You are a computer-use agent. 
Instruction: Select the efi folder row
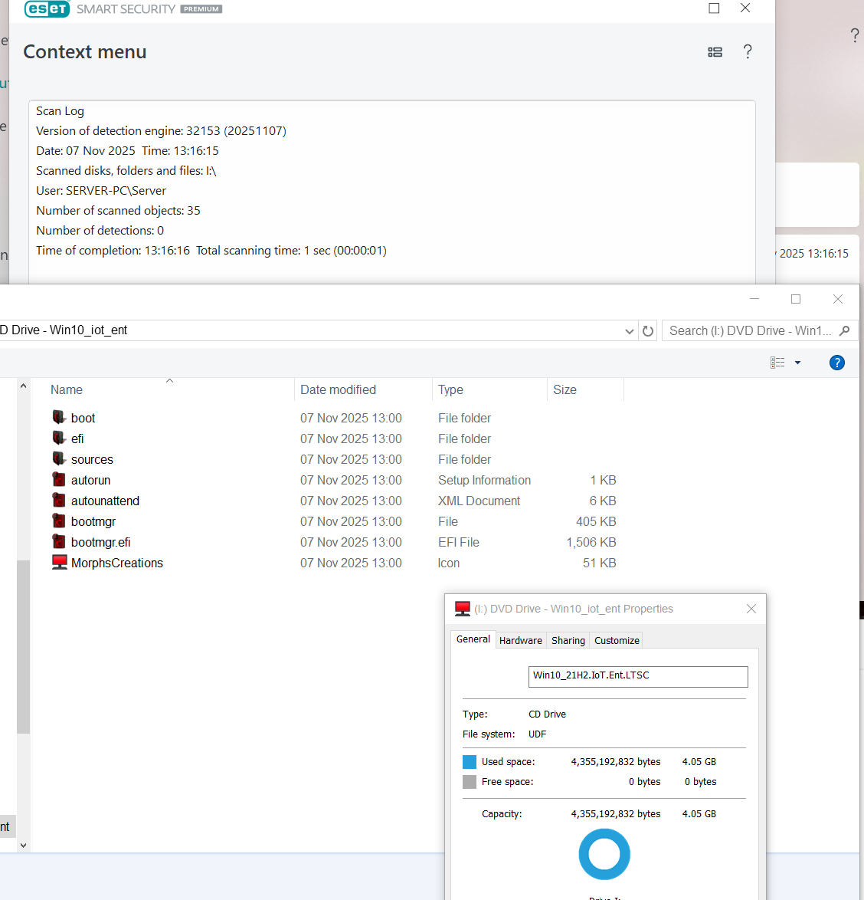[335, 439]
